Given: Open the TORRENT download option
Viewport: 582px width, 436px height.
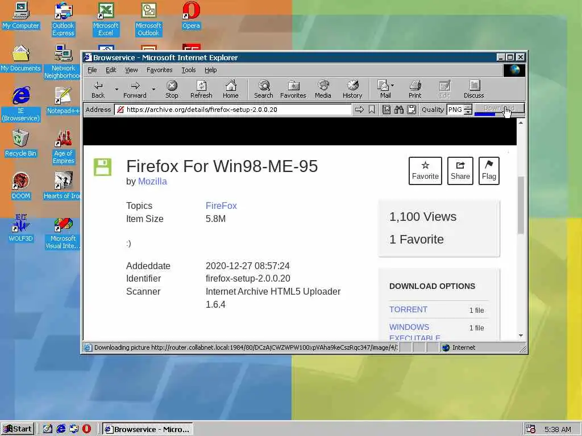Looking at the screenshot, I should pos(408,309).
